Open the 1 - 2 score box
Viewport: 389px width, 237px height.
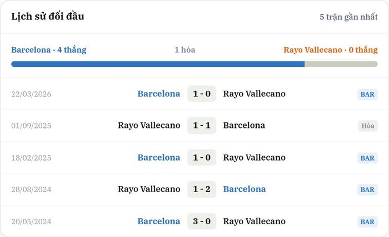(x=202, y=189)
